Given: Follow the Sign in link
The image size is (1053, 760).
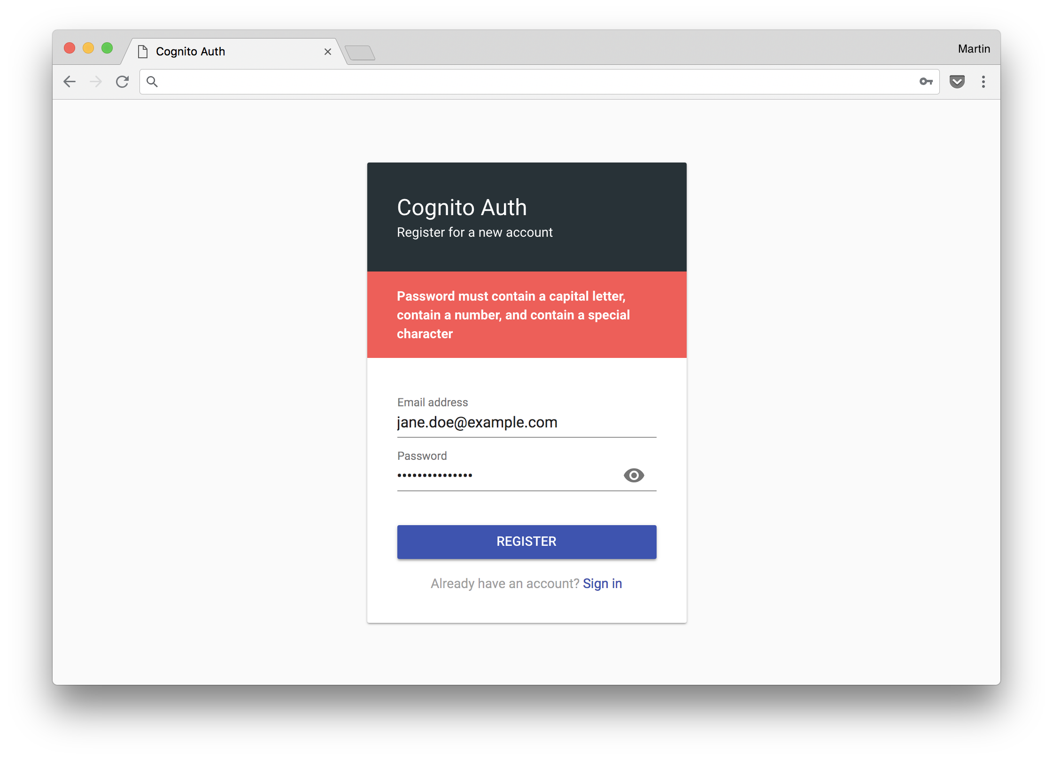Looking at the screenshot, I should point(602,583).
